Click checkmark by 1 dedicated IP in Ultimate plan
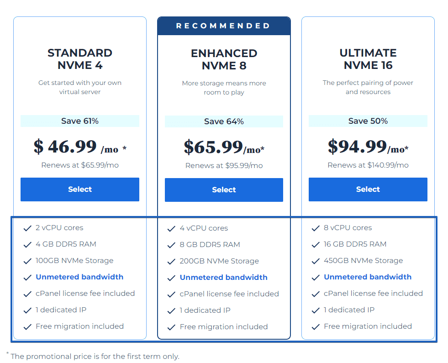Image resolution: width=448 pixels, height=363 pixels. (316, 310)
